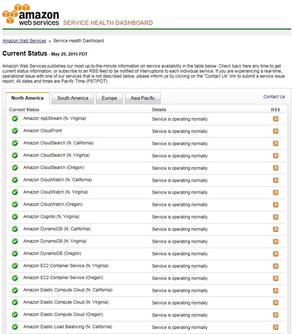This screenshot has width=293, height=334.
Task: Click Amazon CloudWatch (N. Virginia) service name
Action: (x=56, y=192)
